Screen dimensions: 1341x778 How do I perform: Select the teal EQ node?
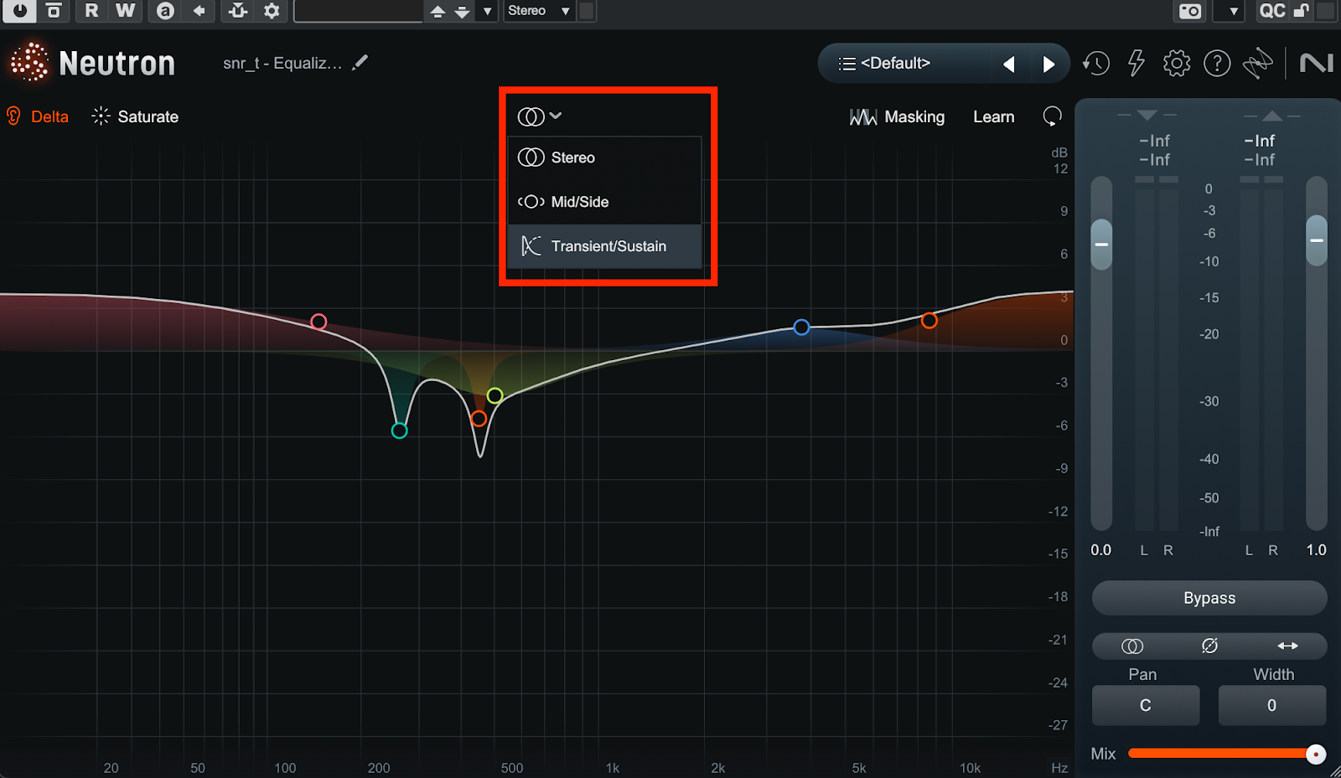(x=400, y=430)
